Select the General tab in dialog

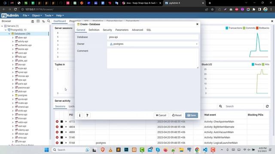tap(81, 30)
